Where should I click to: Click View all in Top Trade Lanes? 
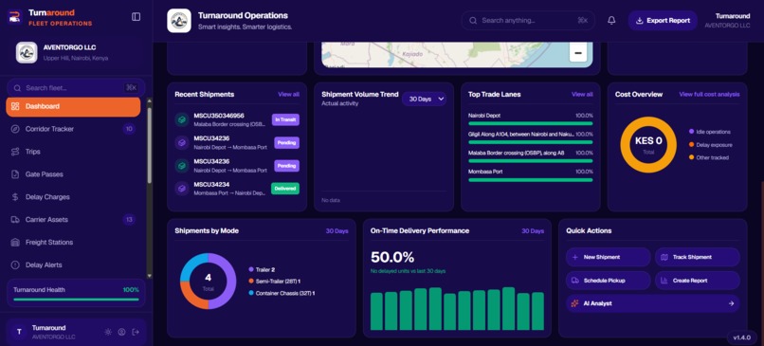point(582,95)
